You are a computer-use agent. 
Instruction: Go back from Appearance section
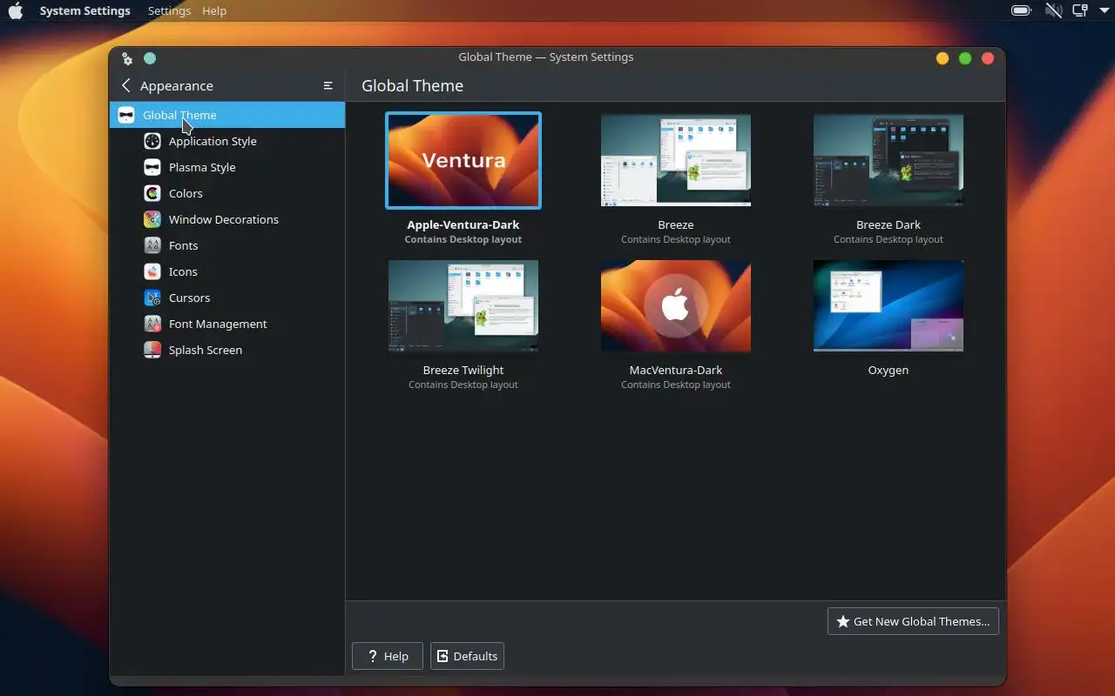pyautogui.click(x=126, y=85)
